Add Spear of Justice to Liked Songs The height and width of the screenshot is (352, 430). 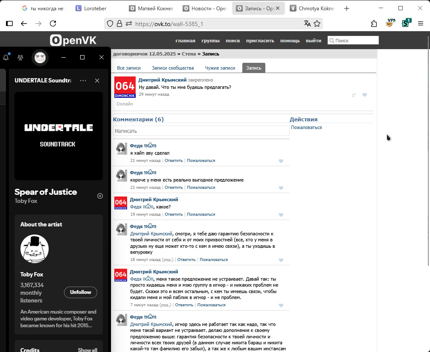[100, 196]
